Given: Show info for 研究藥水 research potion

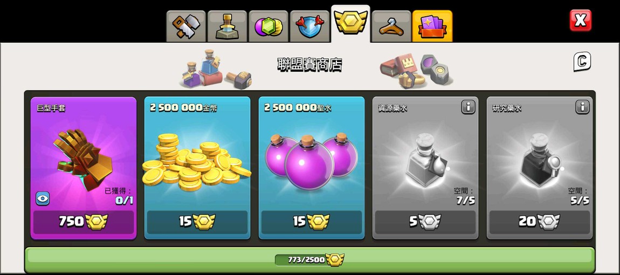Looking at the screenshot, I should 582,107.
